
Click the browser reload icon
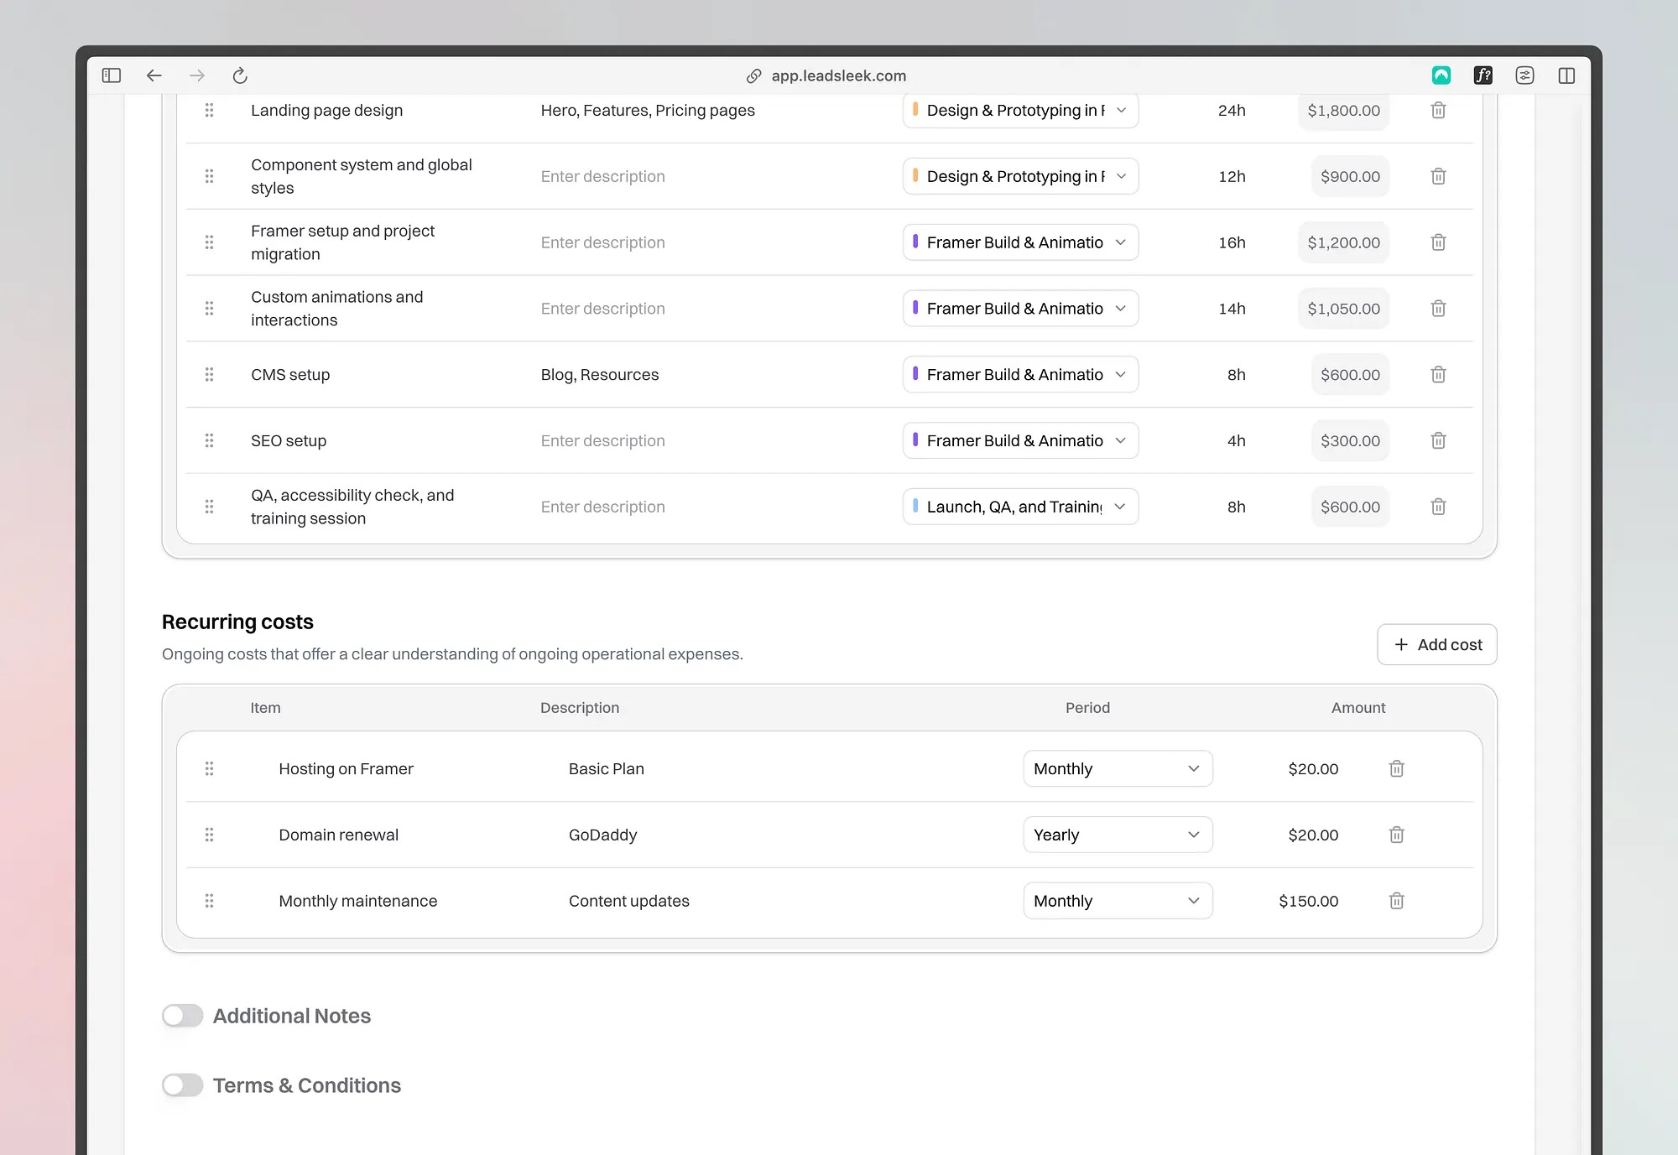(240, 75)
